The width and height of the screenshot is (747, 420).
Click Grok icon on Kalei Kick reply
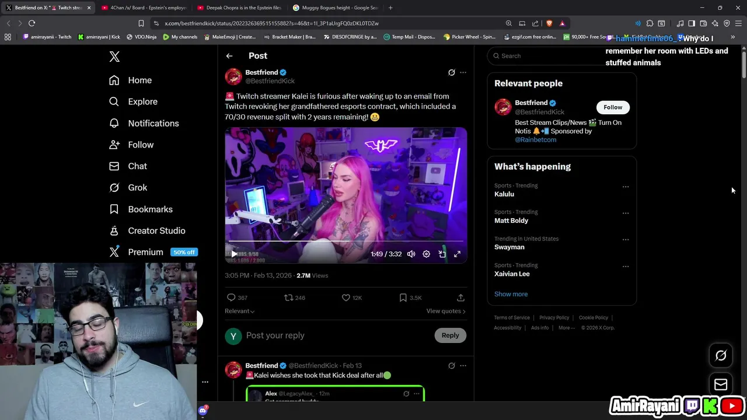pos(451,366)
